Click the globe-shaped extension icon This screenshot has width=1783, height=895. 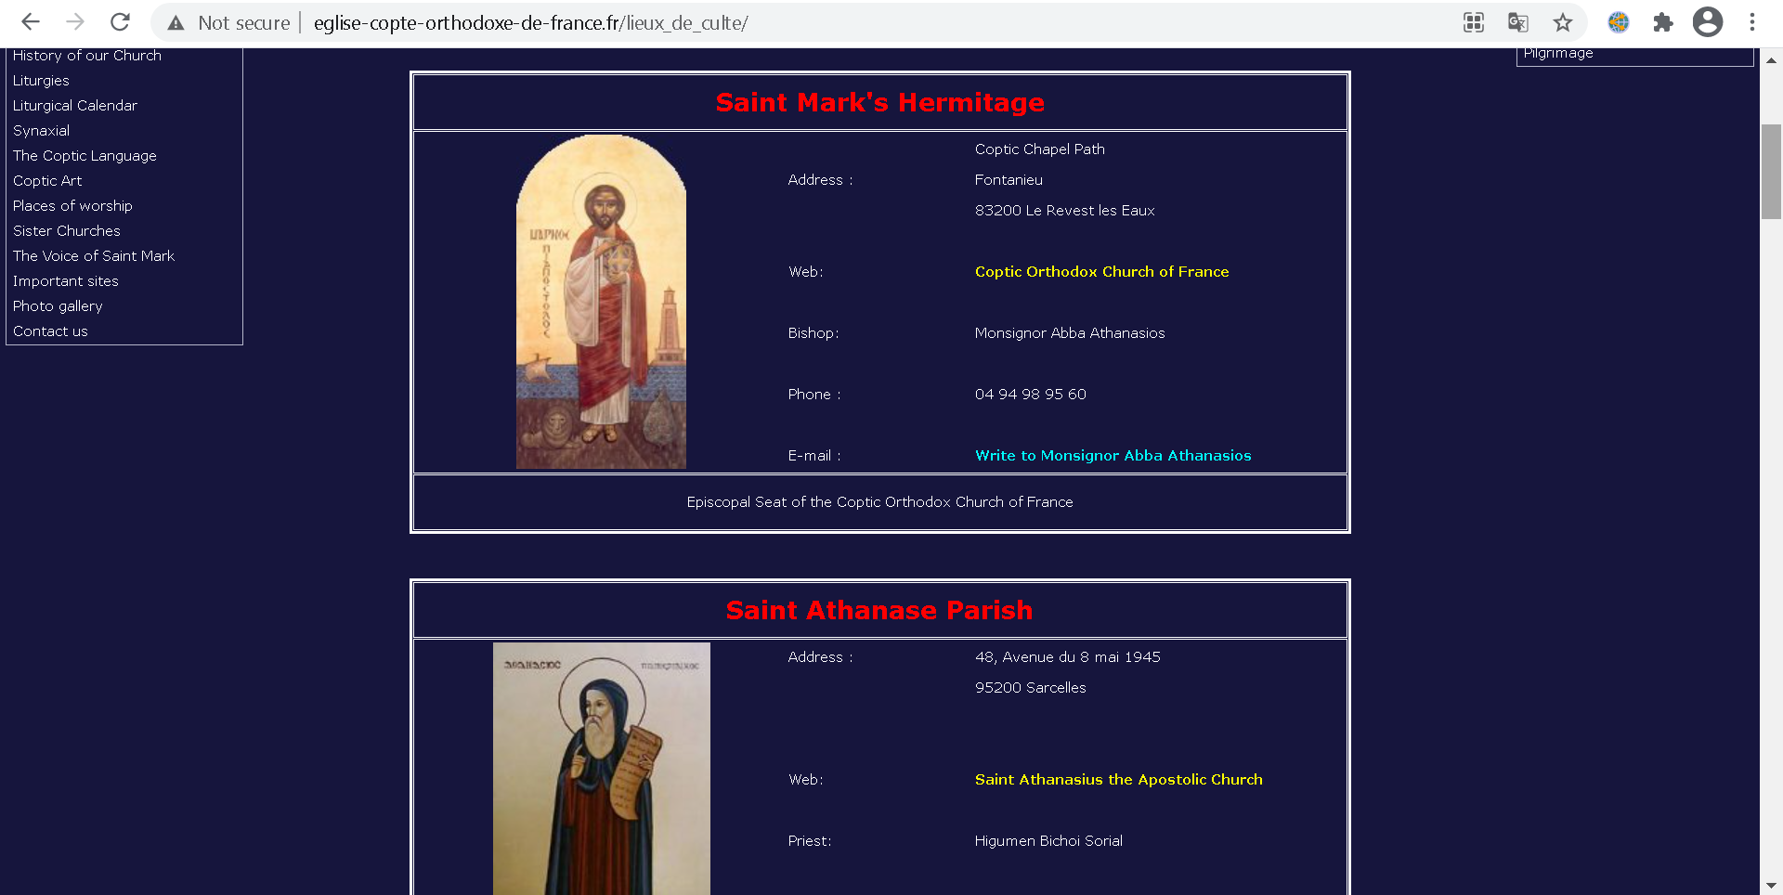click(x=1619, y=22)
